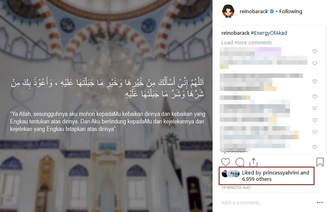The width and height of the screenshot is (327, 212).
Task: Open the reinobarack profile avatar
Action: (x=228, y=11)
